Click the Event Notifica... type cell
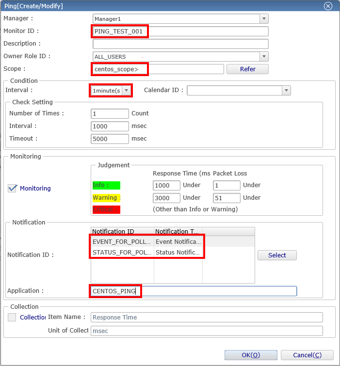This screenshot has width=340, height=366. [178, 241]
